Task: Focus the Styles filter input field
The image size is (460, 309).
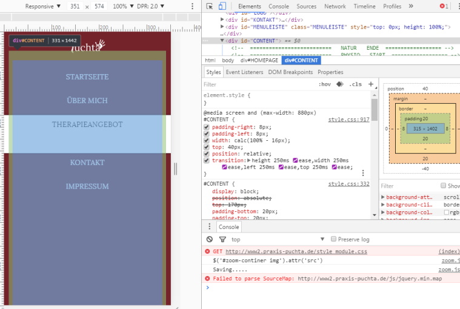Action: pos(258,84)
